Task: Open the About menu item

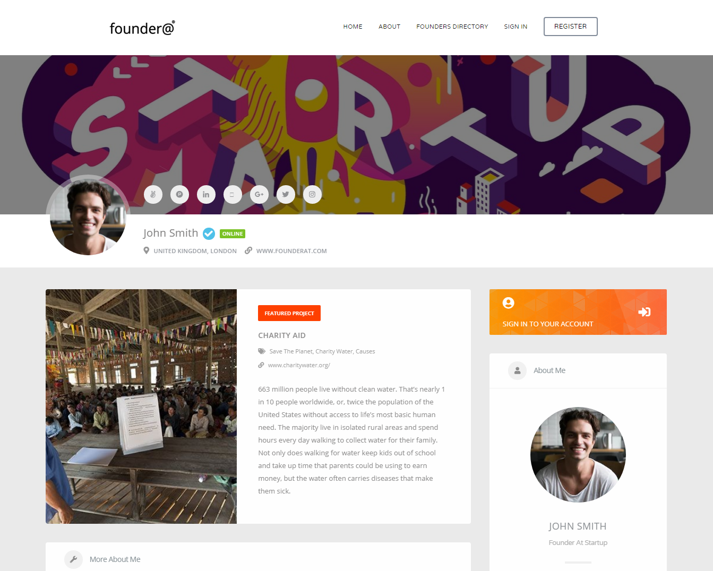Action: (x=389, y=27)
